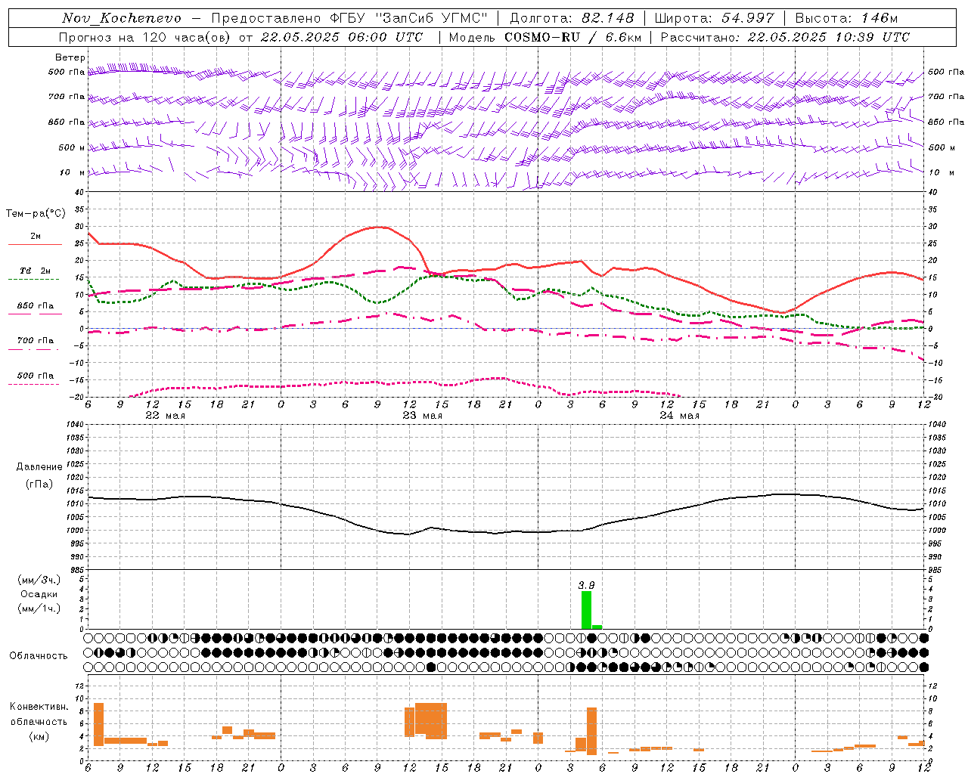Click the 'Предоставлено ФГБУ "ЗапСиб УГМС"' provider text

(x=349, y=18)
